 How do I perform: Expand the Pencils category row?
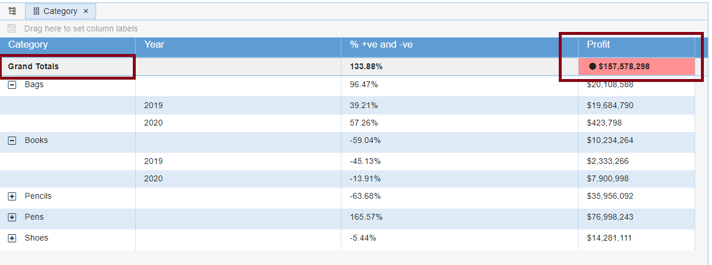tap(12, 196)
